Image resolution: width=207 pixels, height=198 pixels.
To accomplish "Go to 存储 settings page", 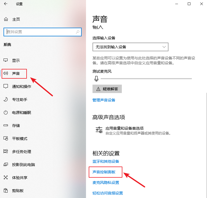I will coord(16,126).
